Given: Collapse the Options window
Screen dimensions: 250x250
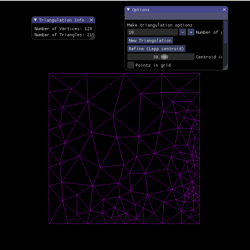Looking at the screenshot, I should tap(128, 10).
